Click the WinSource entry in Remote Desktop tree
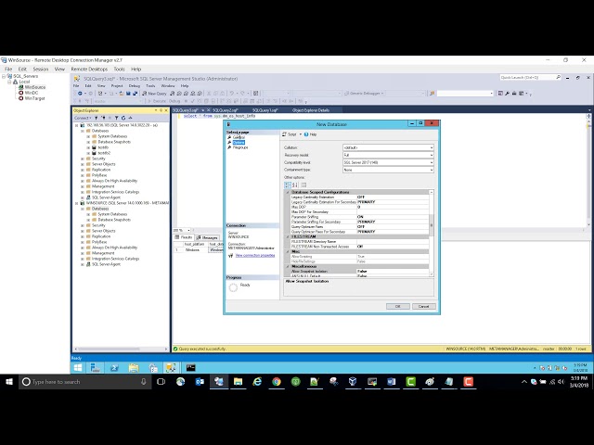This screenshot has height=445, width=594. [35, 87]
